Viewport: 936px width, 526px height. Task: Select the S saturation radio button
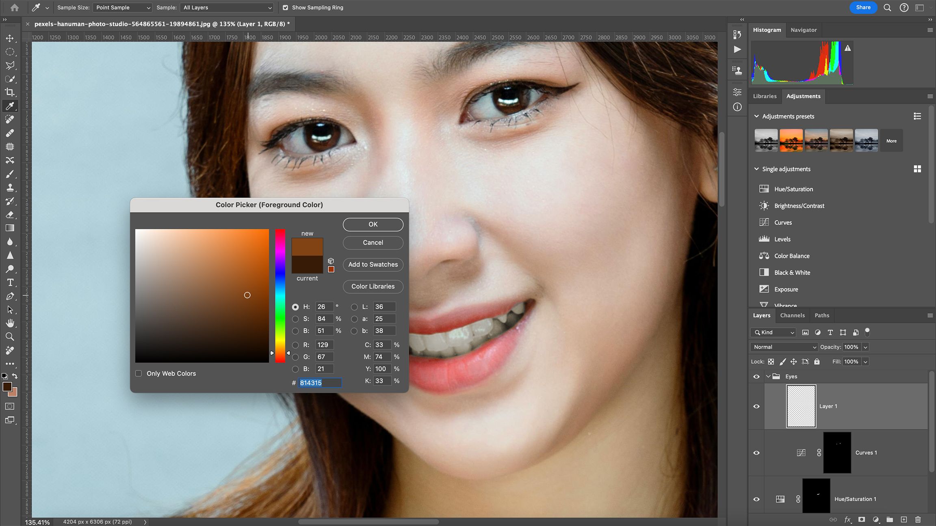coord(295,319)
